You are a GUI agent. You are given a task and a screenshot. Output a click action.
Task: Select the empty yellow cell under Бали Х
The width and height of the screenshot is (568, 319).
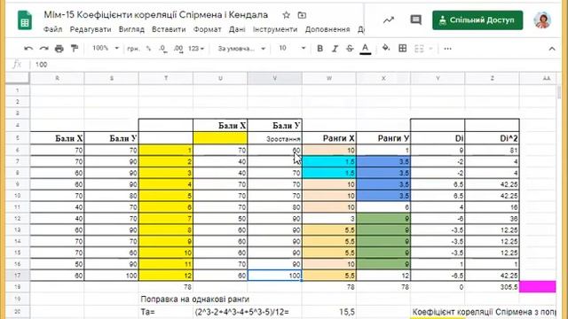pyautogui.click(x=220, y=138)
